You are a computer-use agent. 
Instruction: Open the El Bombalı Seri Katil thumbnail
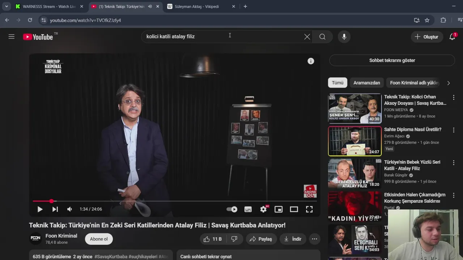click(354, 239)
